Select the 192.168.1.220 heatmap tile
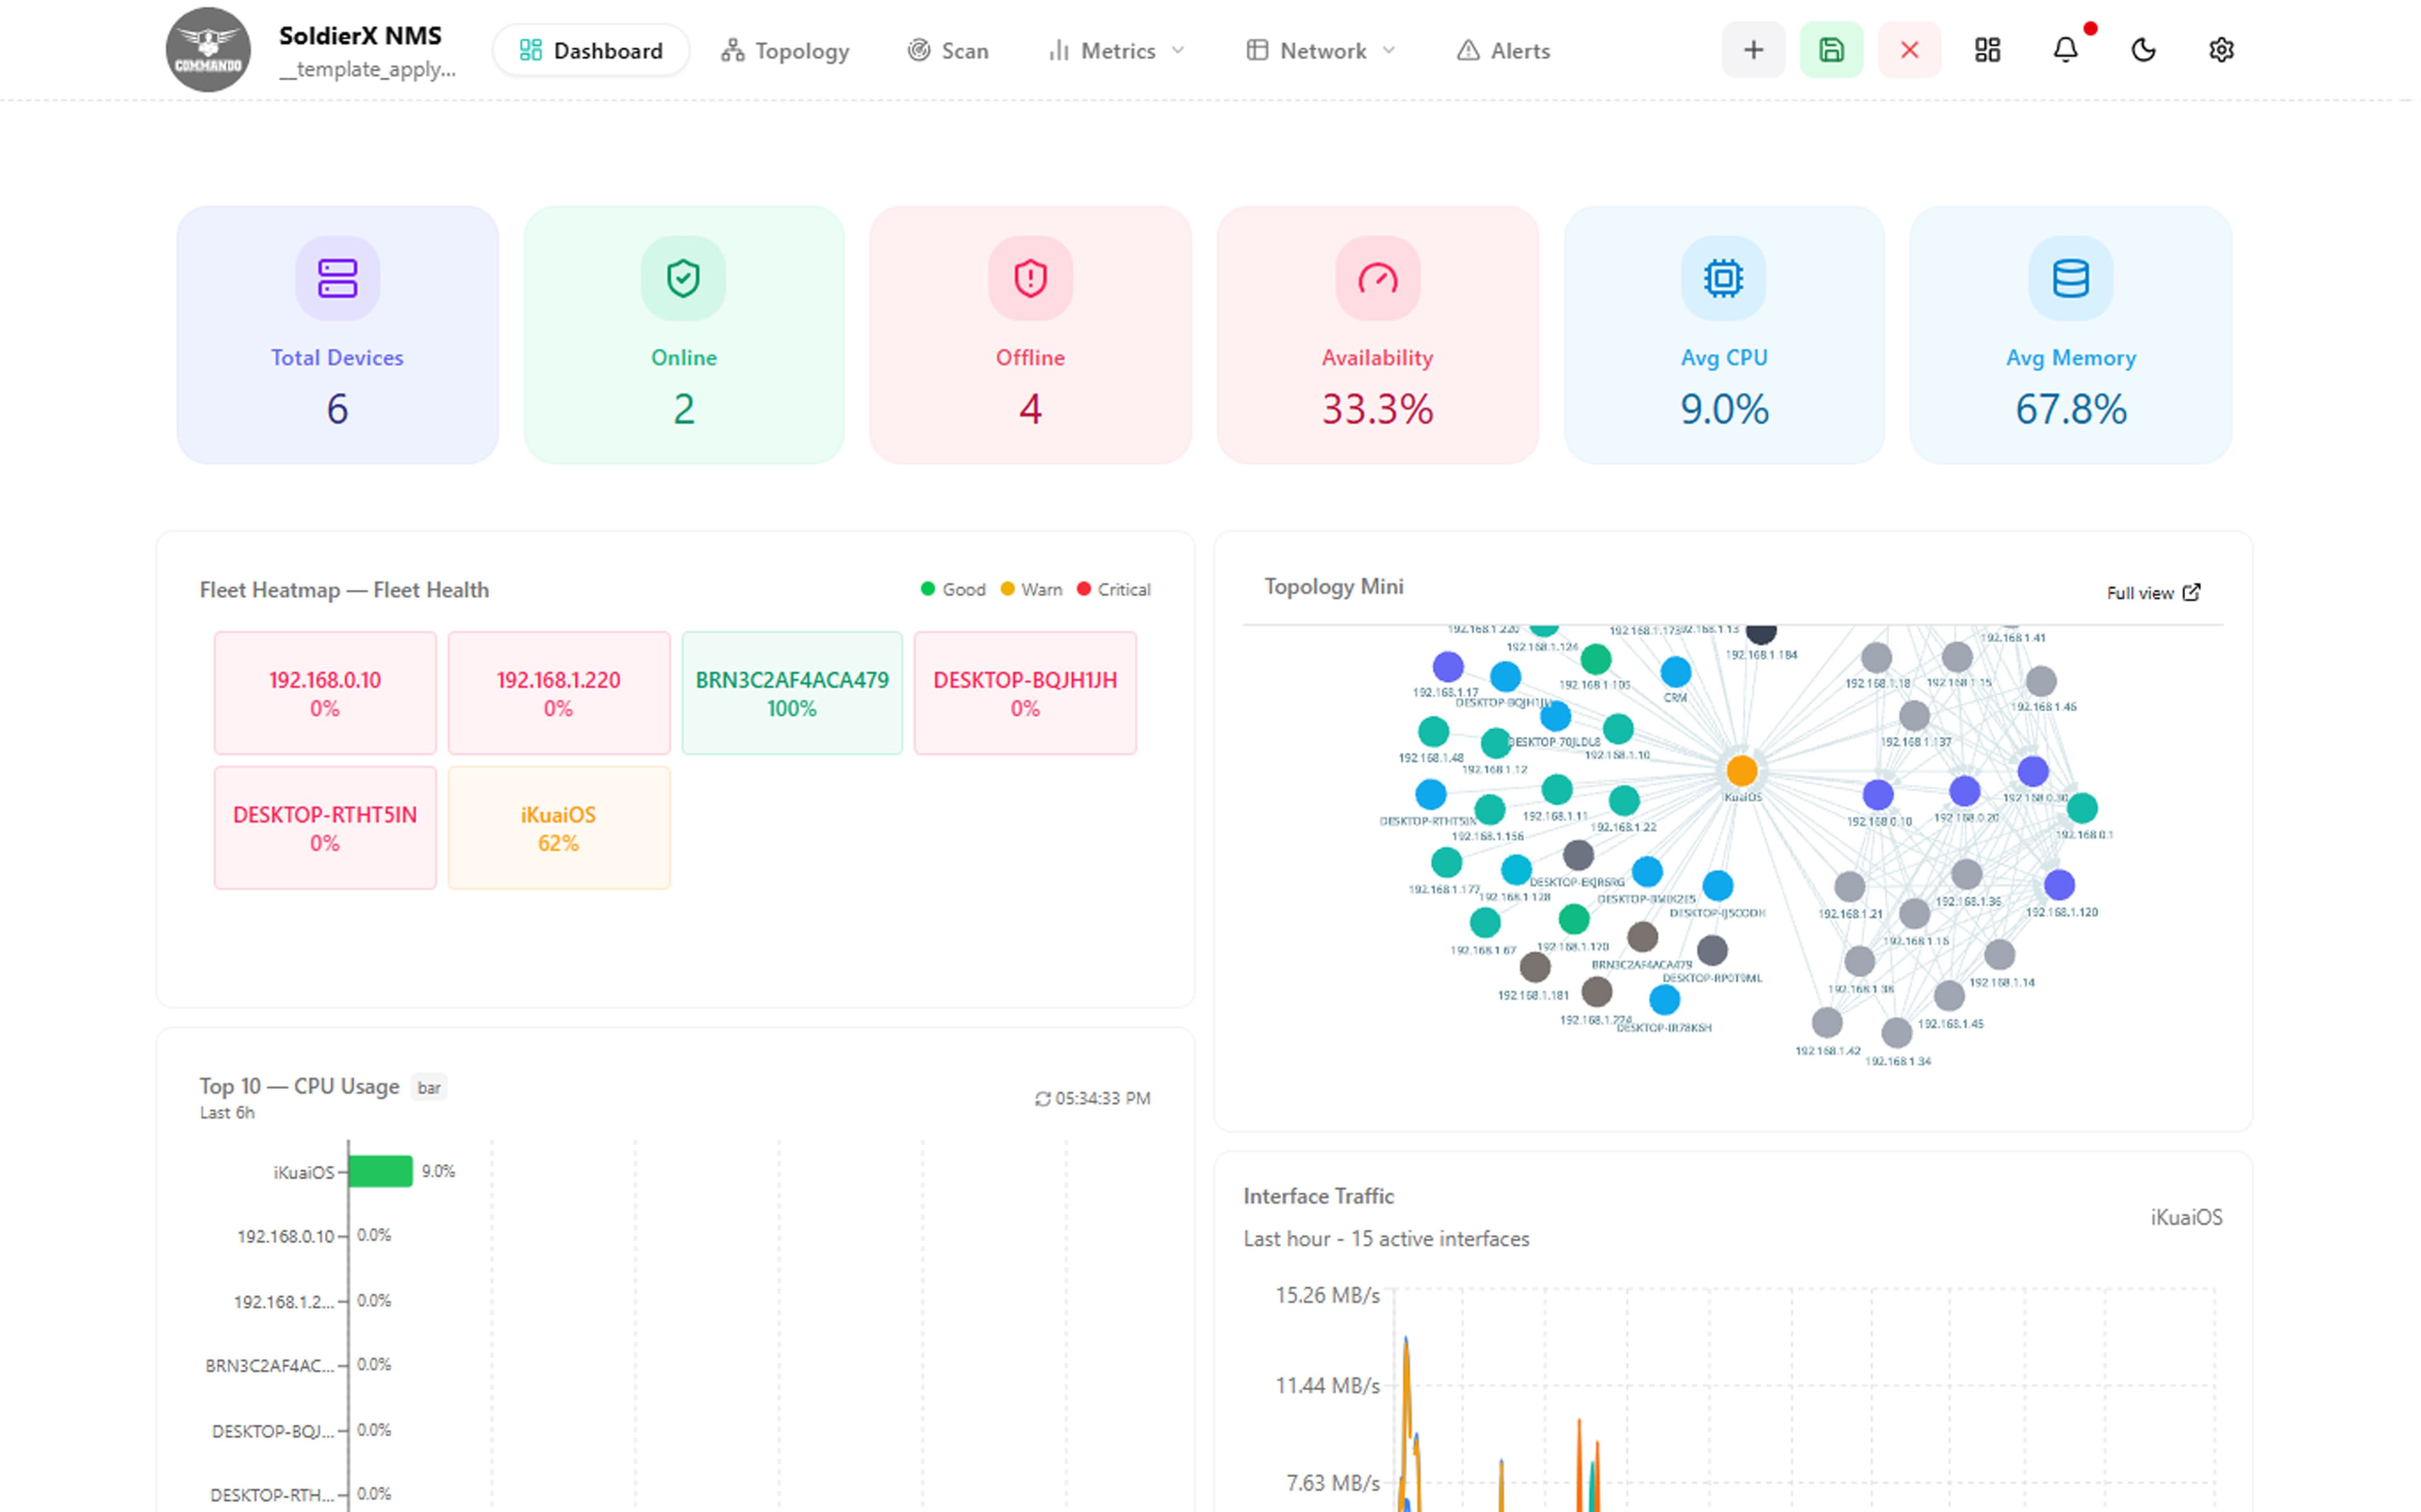The image size is (2421, 1512). pyautogui.click(x=559, y=693)
